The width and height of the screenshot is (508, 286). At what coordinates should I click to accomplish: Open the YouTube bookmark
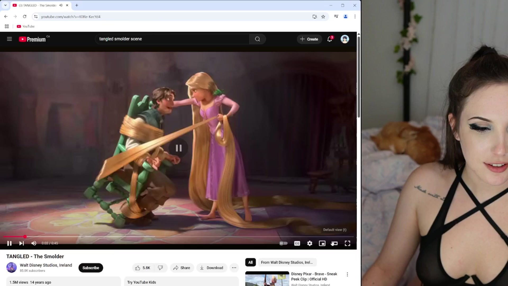tap(26, 26)
